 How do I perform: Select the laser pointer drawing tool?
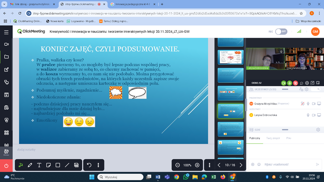tap(21, 165)
